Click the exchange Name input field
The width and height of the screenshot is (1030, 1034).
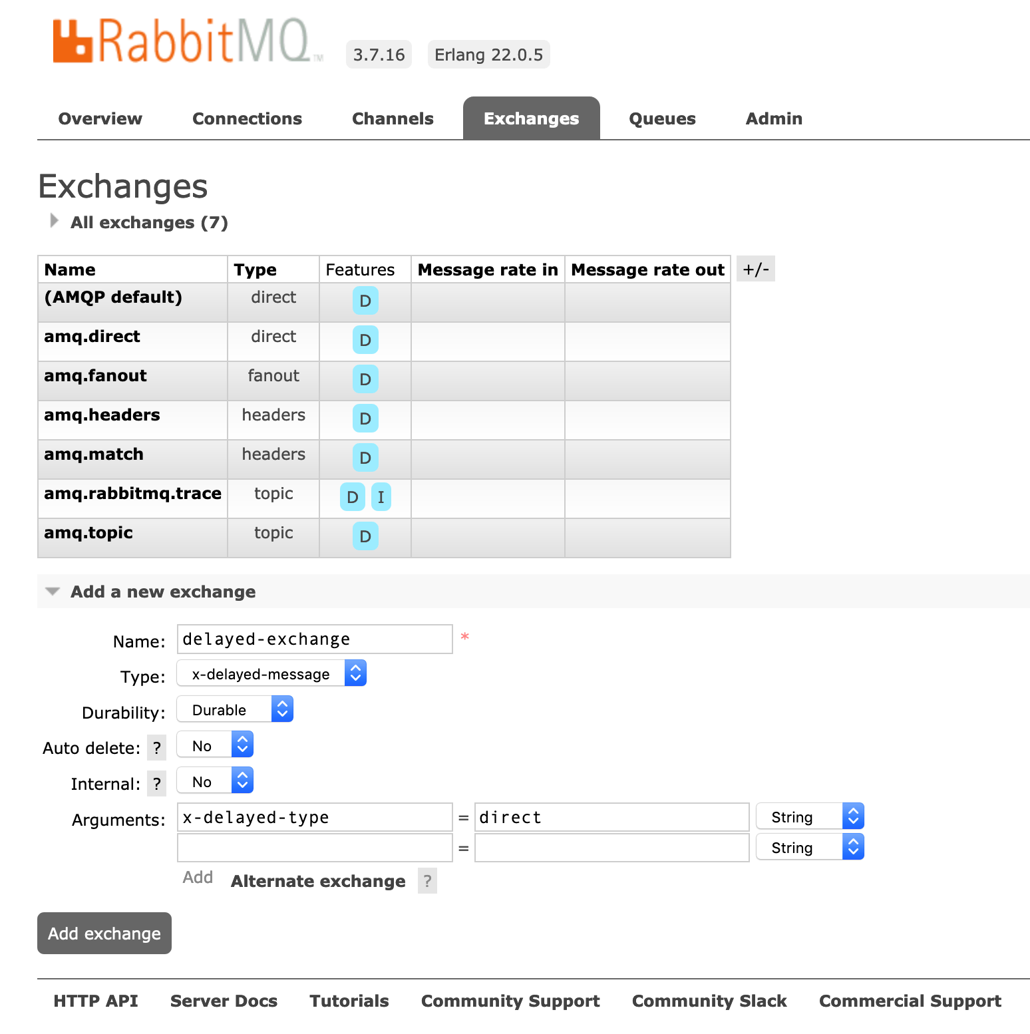[x=315, y=639]
